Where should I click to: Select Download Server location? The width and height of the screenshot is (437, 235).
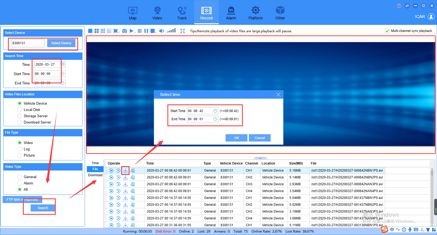20,122
